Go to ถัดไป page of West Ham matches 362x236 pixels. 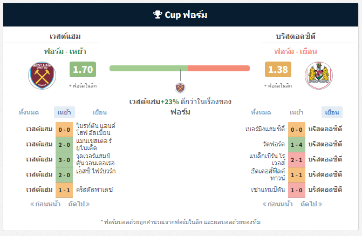pyautogui.click(x=79, y=204)
